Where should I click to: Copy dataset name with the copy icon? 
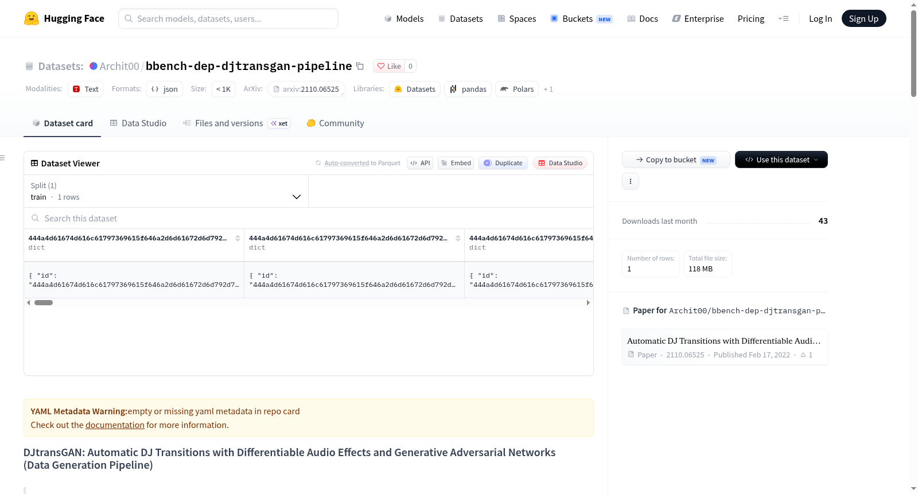click(x=360, y=66)
